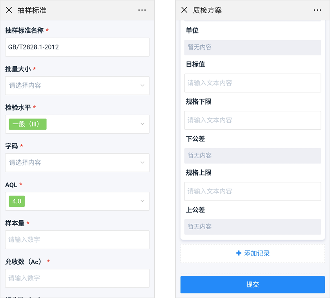The height and width of the screenshot is (298, 330).
Task: Select the 一般（III）green tag
Action: coord(27,124)
